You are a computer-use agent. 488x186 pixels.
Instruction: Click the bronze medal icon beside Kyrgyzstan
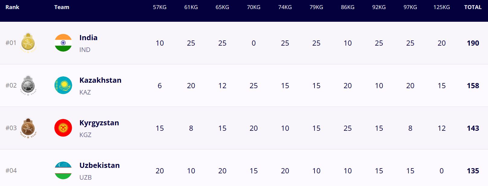28,128
